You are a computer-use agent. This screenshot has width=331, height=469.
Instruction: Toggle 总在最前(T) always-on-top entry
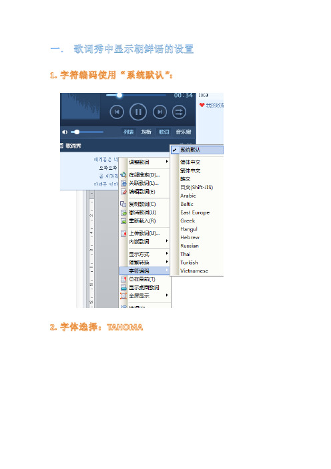pyautogui.click(x=145, y=279)
